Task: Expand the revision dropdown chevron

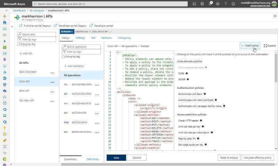Action: (111, 32)
